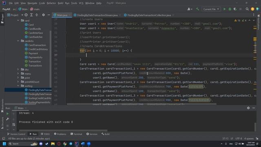
Task: Click the Run console horizontal scrollbar
Action: (63, 130)
